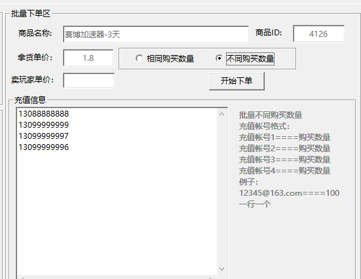Click the line 13099999999 in the text area

[44, 125]
